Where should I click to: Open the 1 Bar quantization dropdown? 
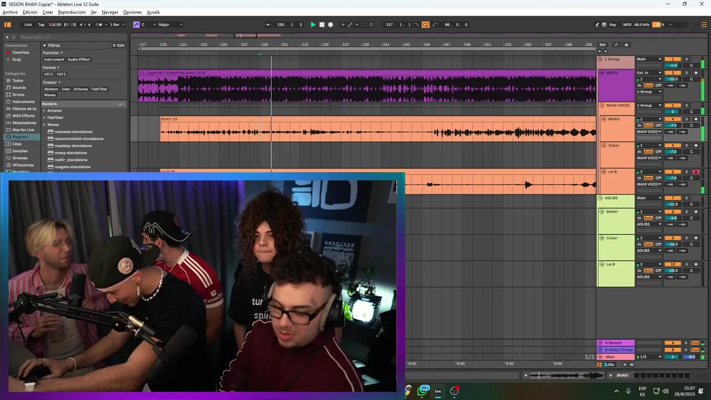click(117, 24)
